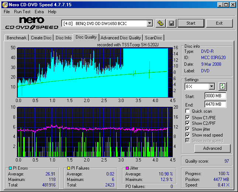Click the PI Failures jitter graph area

(x=95, y=132)
